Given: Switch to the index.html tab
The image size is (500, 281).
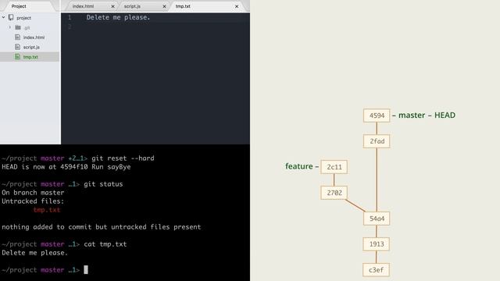Looking at the screenshot, I should point(84,6).
